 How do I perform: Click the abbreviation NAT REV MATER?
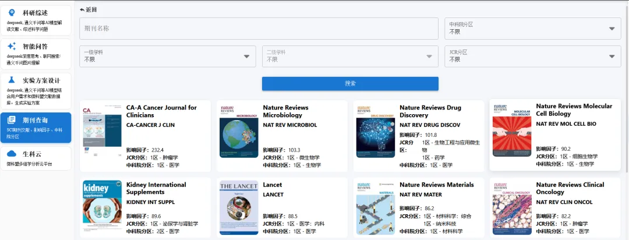[x=421, y=195]
